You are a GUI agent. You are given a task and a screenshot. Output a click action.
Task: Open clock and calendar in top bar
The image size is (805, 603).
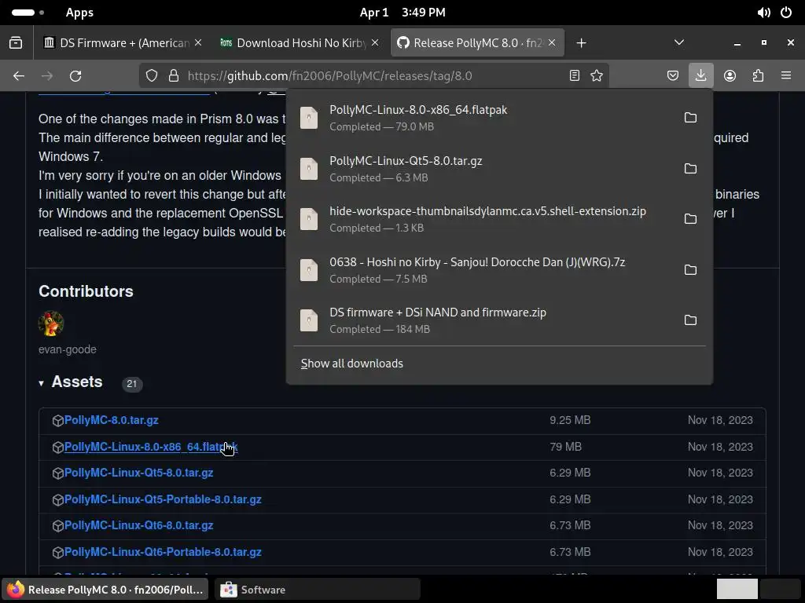click(x=402, y=13)
